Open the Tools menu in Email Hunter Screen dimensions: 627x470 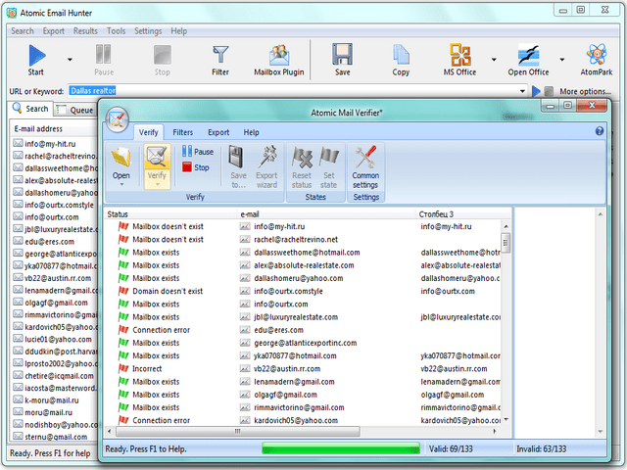tap(116, 31)
